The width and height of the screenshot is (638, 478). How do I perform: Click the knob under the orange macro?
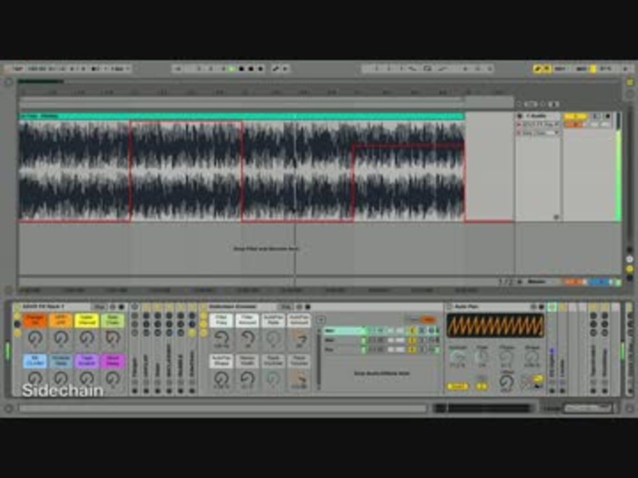point(35,338)
